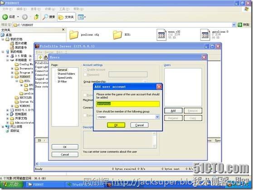
Task: Click the Windows Start button (开始)
Action: coord(12,185)
